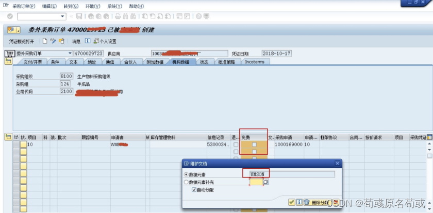This screenshot has height=213, width=433.
Task: Collapse the item overview expander icon
Action: coord(9,137)
